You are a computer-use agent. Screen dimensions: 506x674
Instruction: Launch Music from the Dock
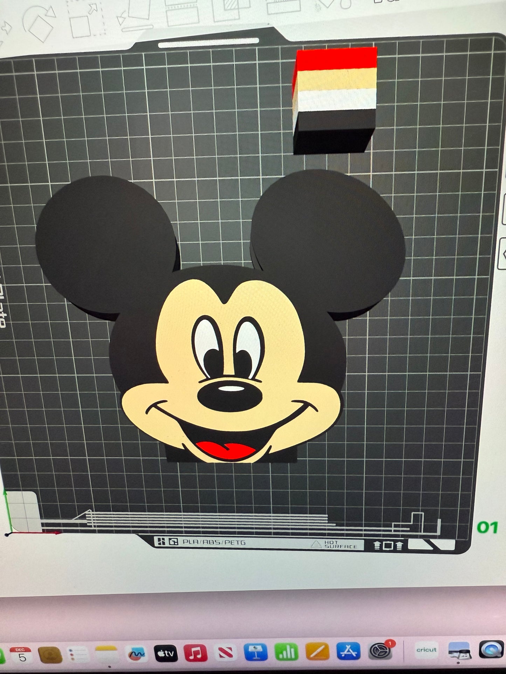tap(196, 653)
